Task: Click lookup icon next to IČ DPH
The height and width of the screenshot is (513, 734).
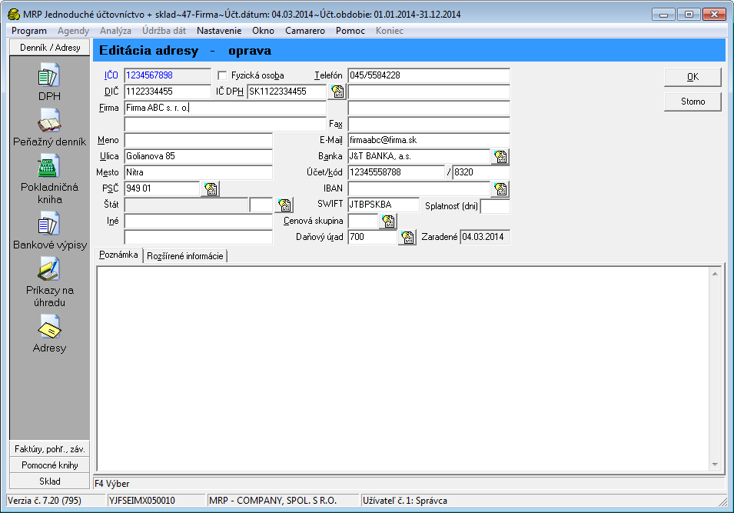Action: pos(337,92)
